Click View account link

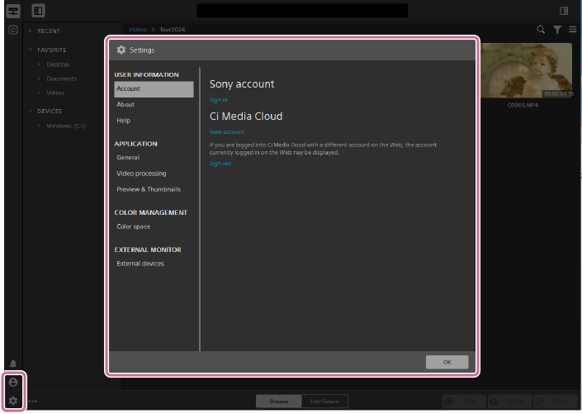(227, 132)
